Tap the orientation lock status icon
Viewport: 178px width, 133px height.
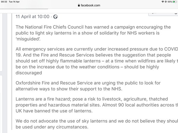[166, 2]
